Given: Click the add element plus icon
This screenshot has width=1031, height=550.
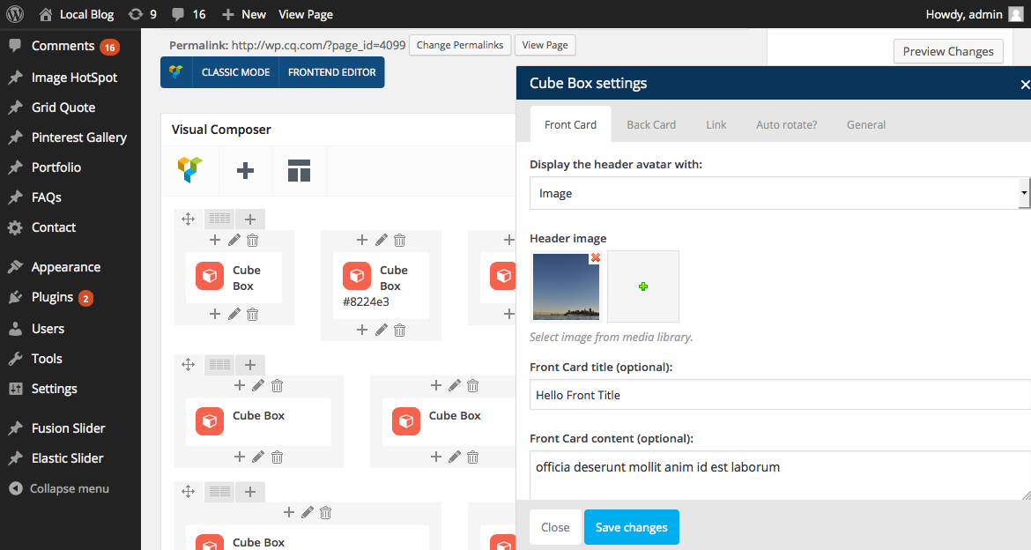Looking at the screenshot, I should 246,170.
